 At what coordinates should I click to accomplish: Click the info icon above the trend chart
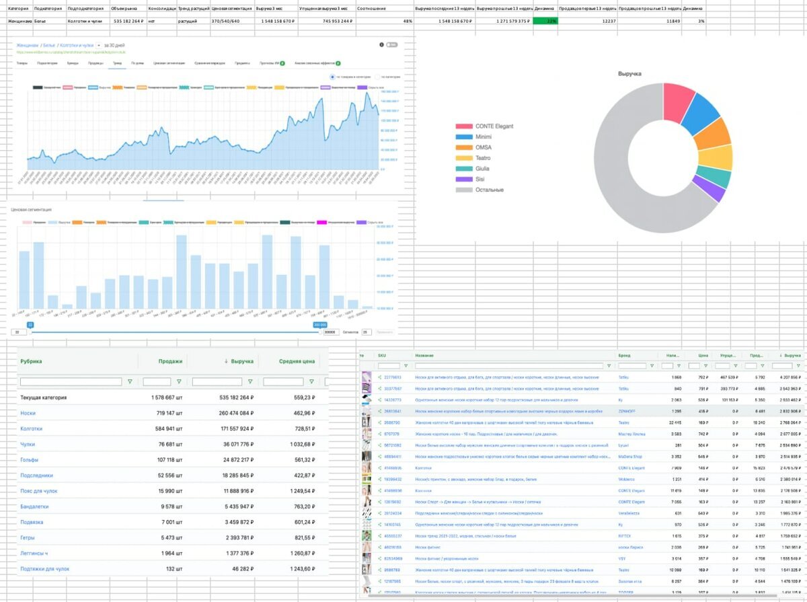click(382, 45)
